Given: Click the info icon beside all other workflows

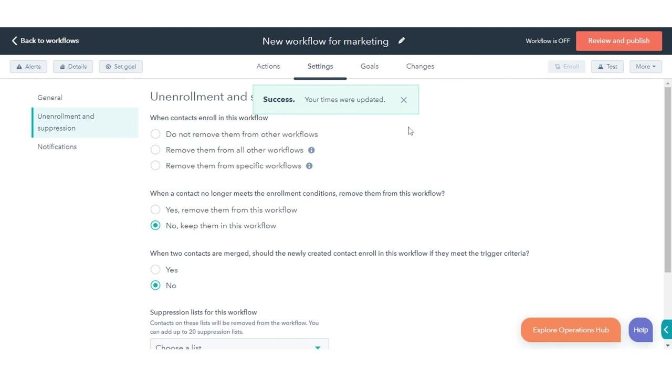Looking at the screenshot, I should [x=311, y=150].
